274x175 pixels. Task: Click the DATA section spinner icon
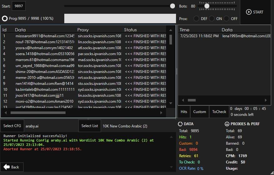[x=180, y=124]
